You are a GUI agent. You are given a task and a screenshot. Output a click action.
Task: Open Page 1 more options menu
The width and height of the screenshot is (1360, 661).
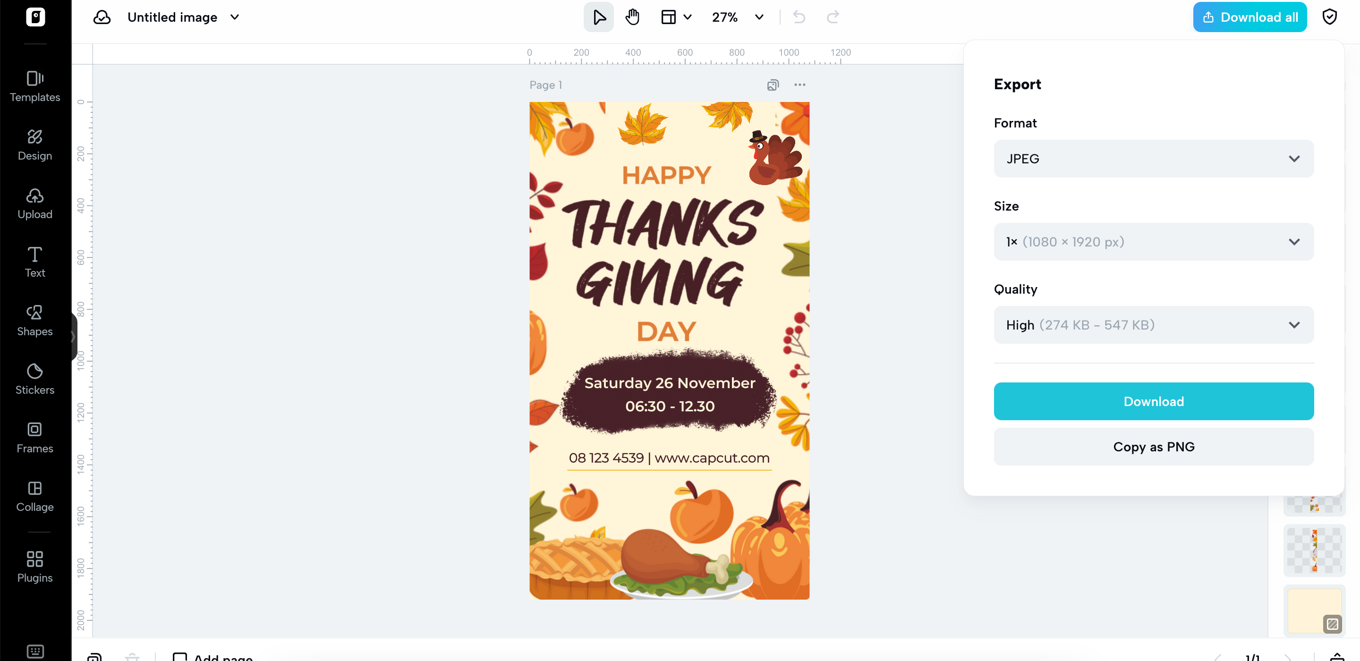point(799,85)
